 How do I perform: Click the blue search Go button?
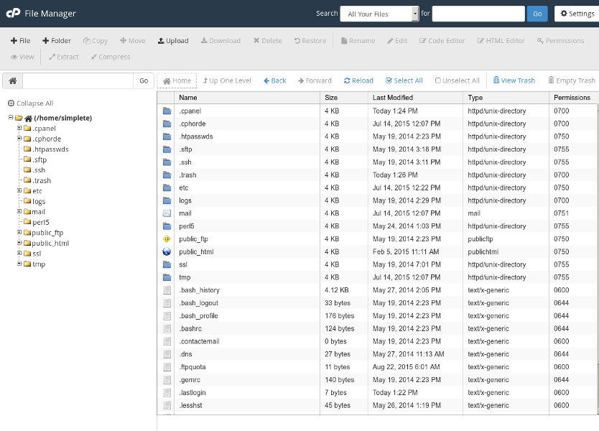pyautogui.click(x=537, y=14)
